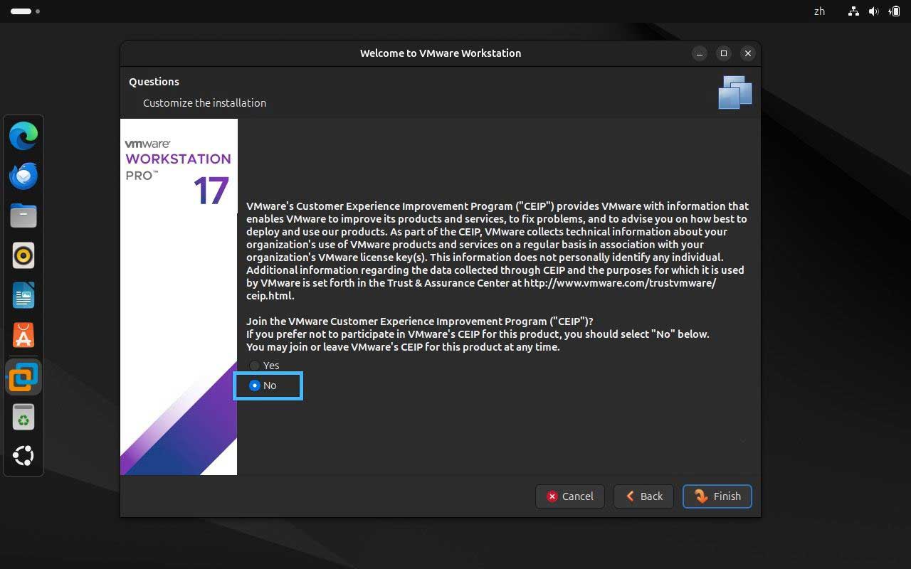Screen dimensions: 911x569
Task: Click the 'Customize the installation' subtitle
Action: point(204,103)
